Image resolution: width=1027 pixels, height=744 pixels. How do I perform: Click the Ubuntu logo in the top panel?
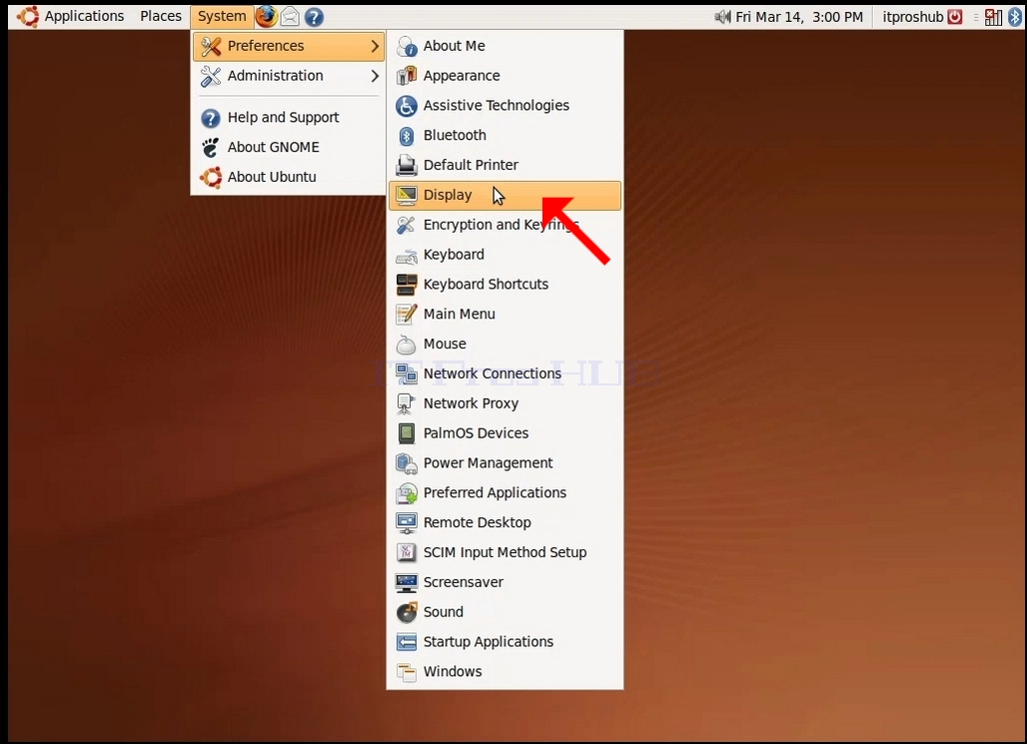pyautogui.click(x=28, y=16)
